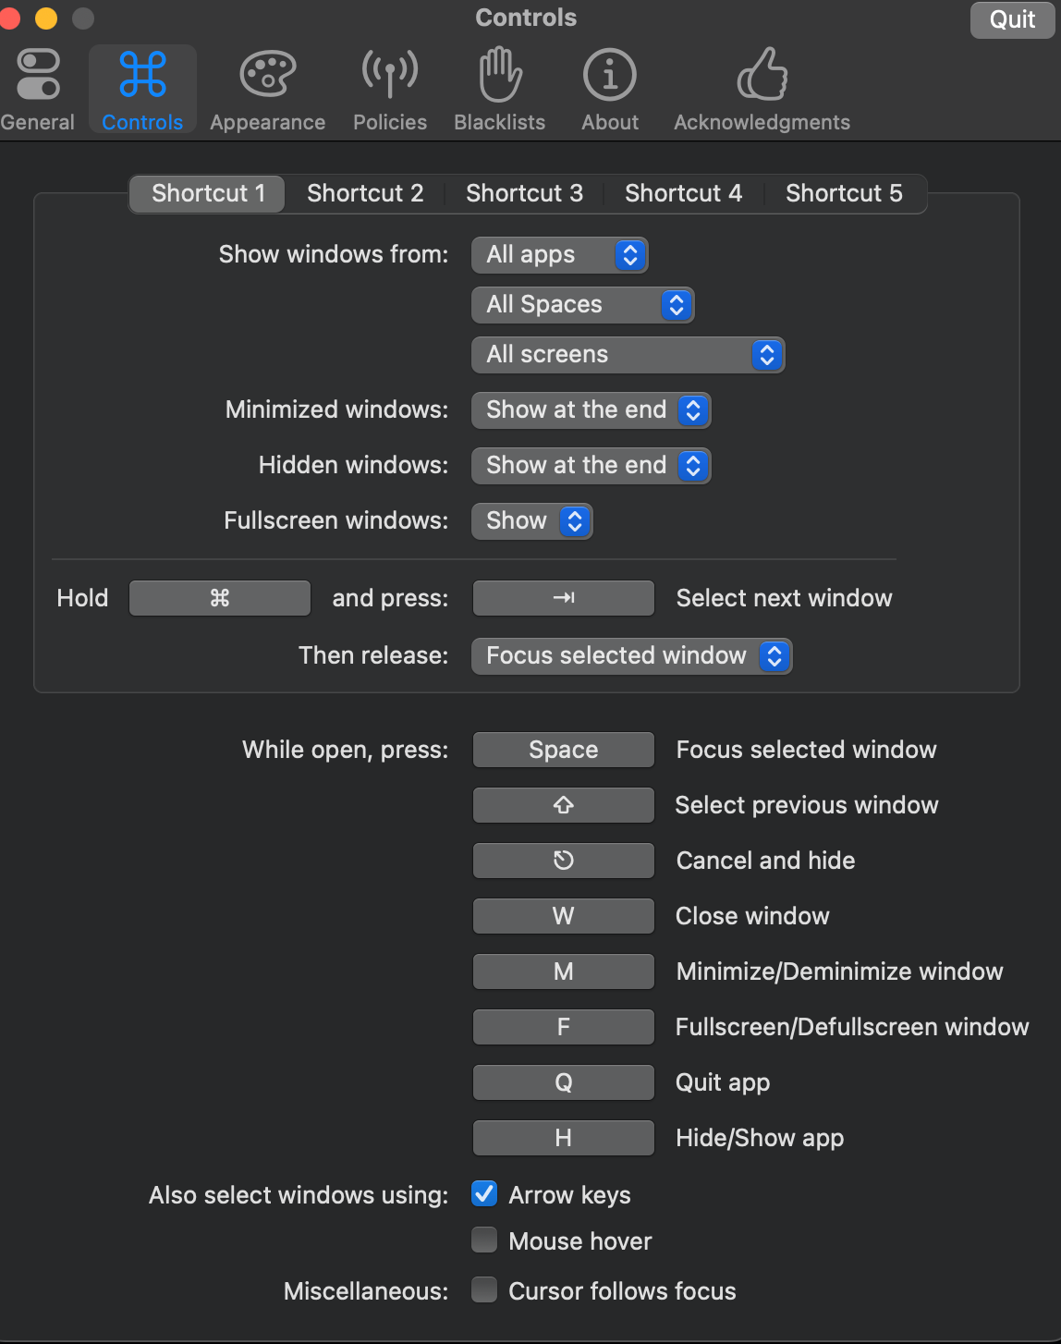Open the Blacklists pane

coord(499,88)
